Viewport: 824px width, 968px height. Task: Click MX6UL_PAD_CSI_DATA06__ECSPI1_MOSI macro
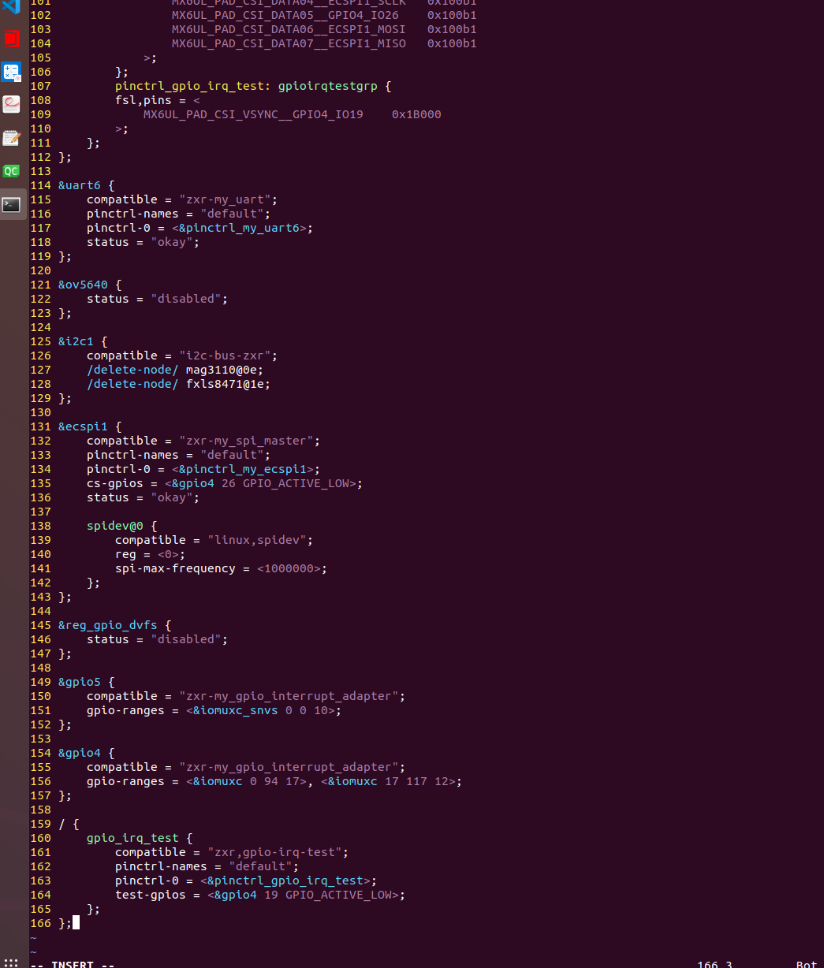tap(289, 29)
